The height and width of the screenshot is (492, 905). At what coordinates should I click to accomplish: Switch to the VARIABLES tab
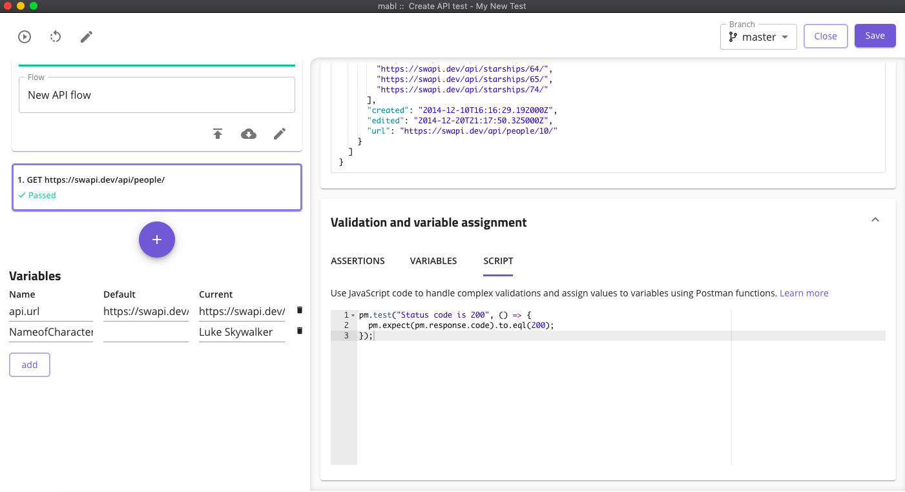pos(433,261)
